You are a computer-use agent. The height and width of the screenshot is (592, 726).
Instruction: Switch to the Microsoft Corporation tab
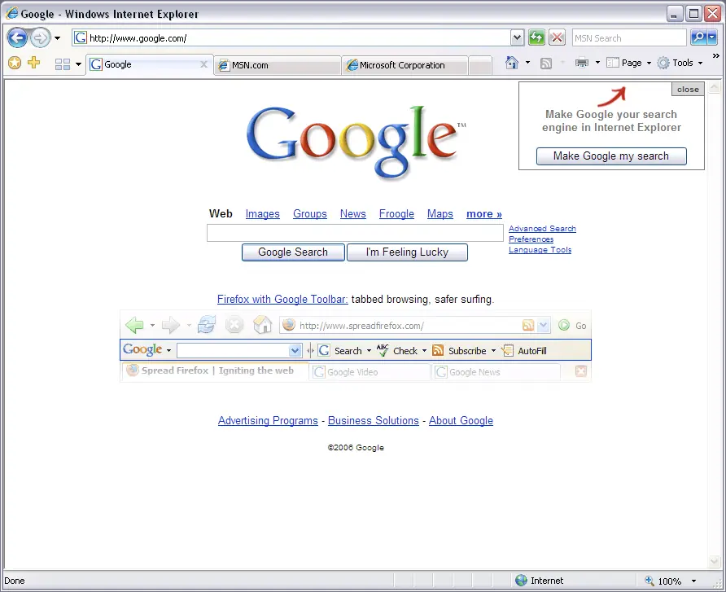[405, 65]
